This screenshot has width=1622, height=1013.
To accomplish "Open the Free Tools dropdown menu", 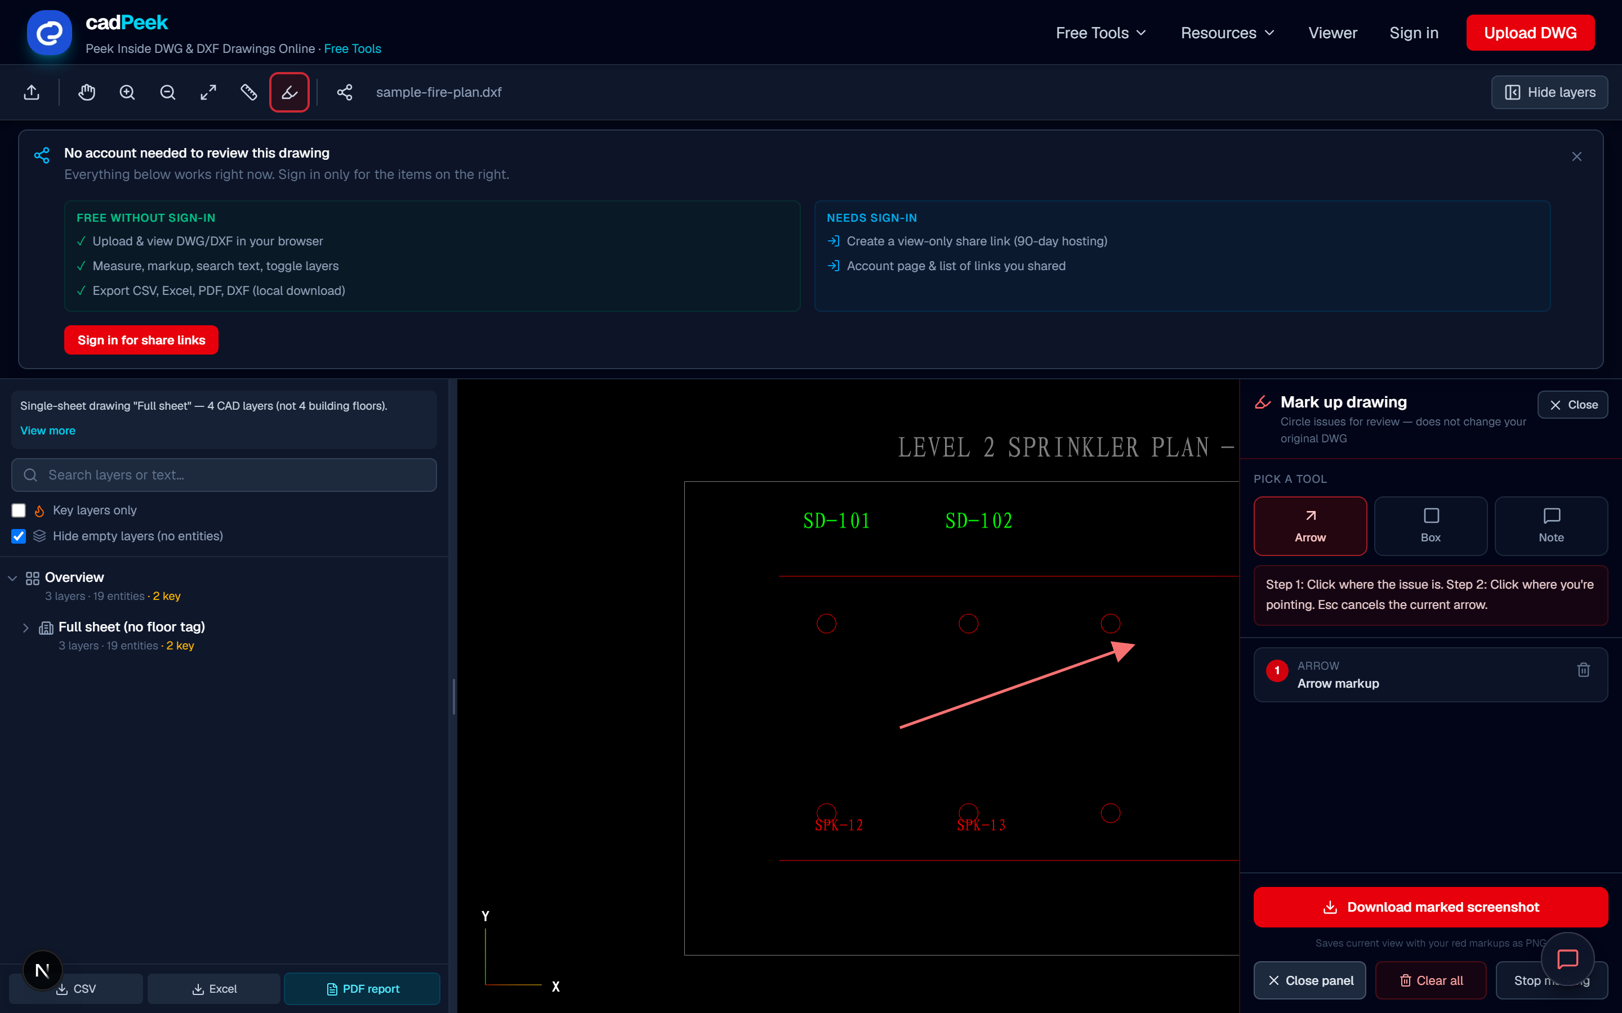I will [x=1100, y=33].
